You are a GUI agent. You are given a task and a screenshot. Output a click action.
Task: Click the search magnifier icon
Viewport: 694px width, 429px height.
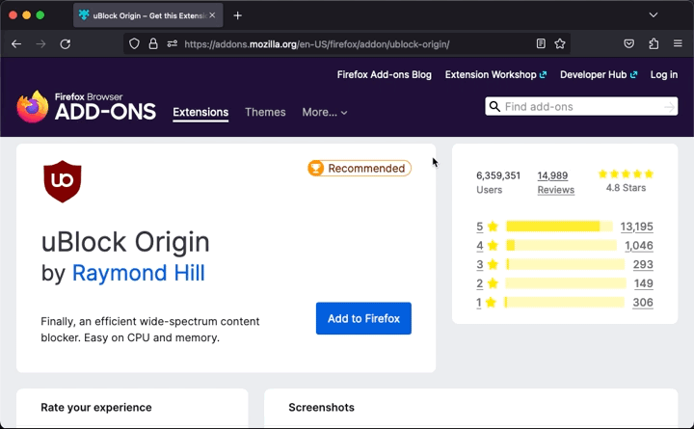pos(494,107)
